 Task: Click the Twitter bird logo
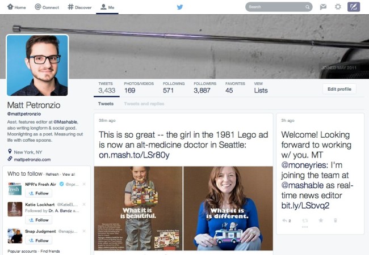[x=180, y=7]
